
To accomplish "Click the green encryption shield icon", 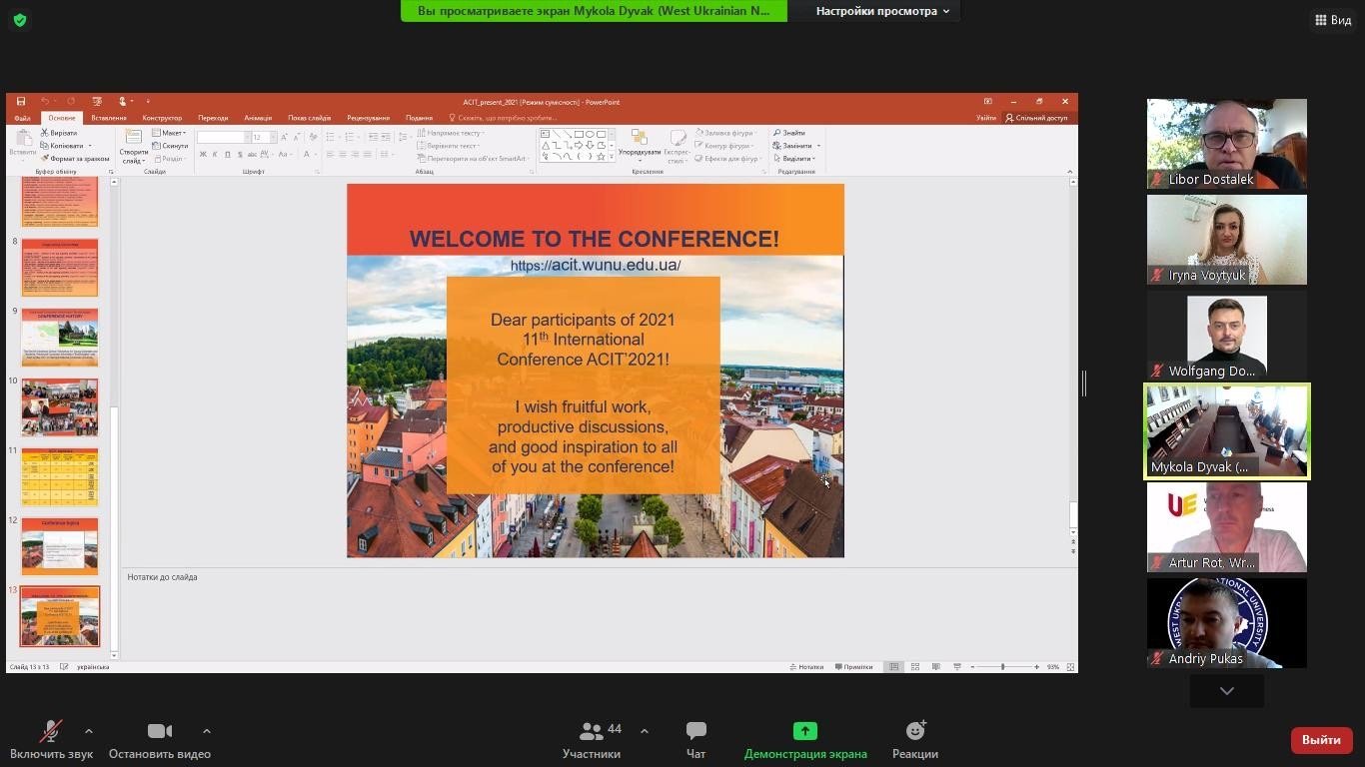I will (20, 20).
